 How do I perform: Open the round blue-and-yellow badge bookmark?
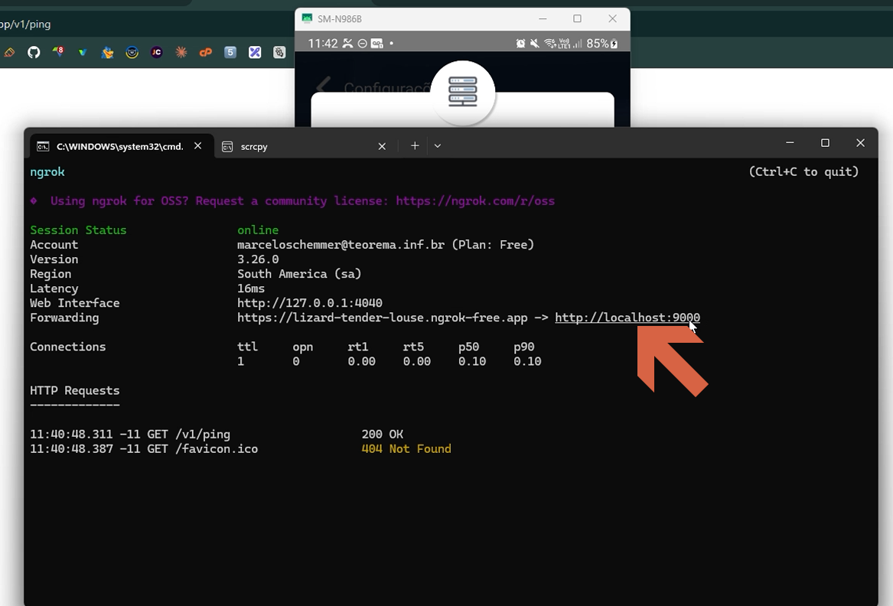[x=132, y=52]
